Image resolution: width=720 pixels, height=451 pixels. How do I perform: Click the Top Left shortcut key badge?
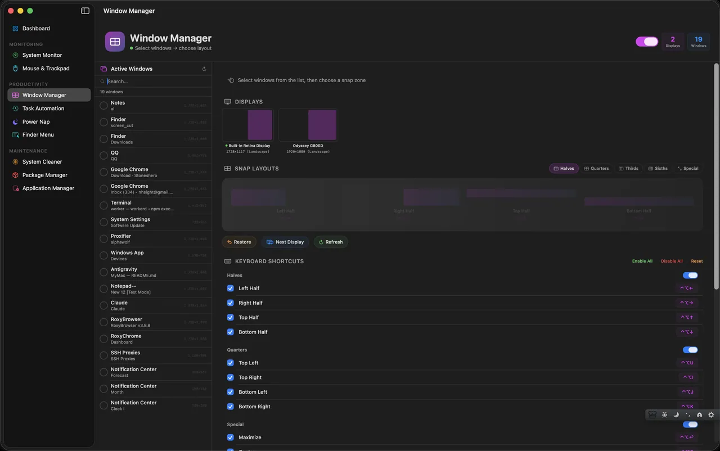coord(688,363)
